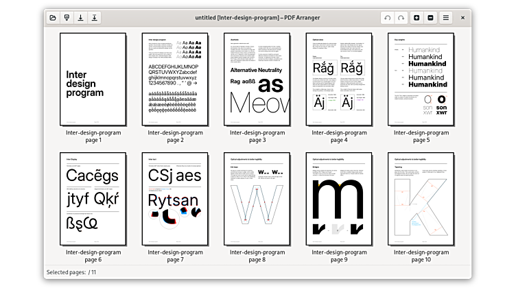Close the PDF Arranger window

[462, 17]
